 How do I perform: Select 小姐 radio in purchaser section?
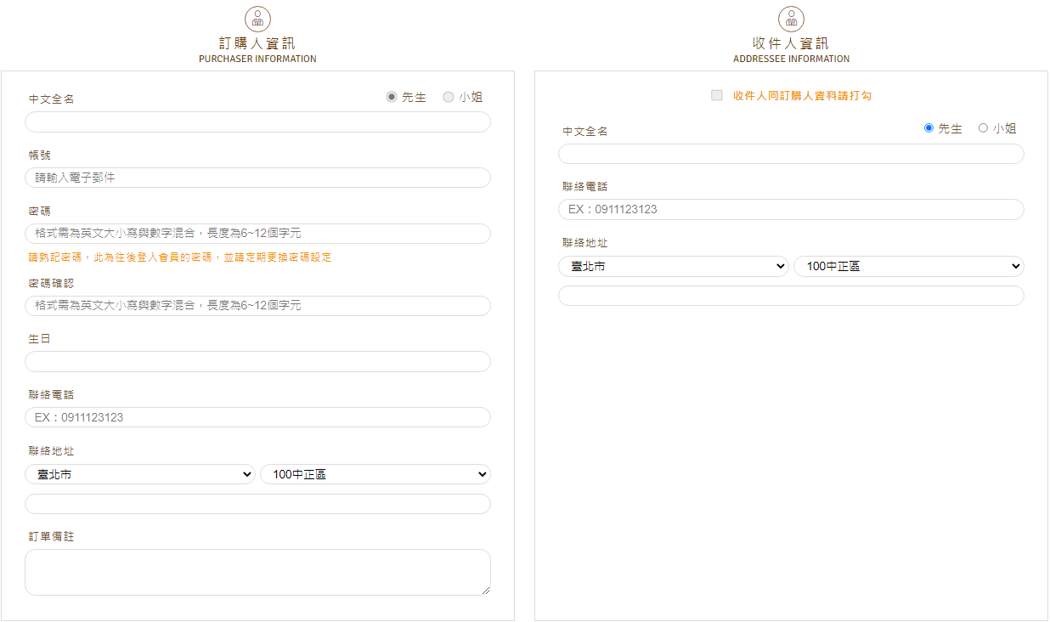(x=449, y=97)
